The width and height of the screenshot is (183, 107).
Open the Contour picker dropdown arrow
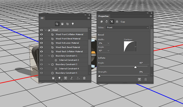tap(135, 46)
